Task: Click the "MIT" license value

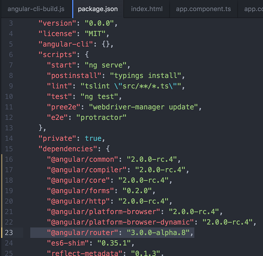Action: [x=95, y=34]
